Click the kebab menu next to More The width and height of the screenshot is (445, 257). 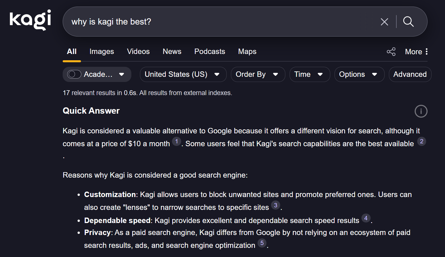(x=427, y=51)
